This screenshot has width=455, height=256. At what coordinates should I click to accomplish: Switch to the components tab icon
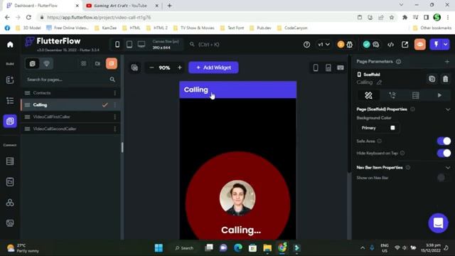tap(46, 63)
